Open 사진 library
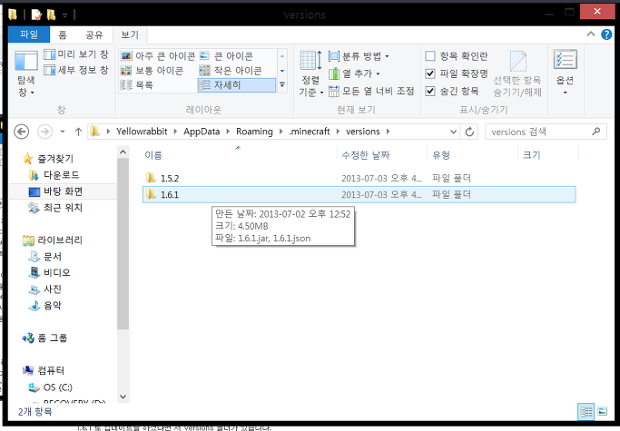 coord(45,289)
